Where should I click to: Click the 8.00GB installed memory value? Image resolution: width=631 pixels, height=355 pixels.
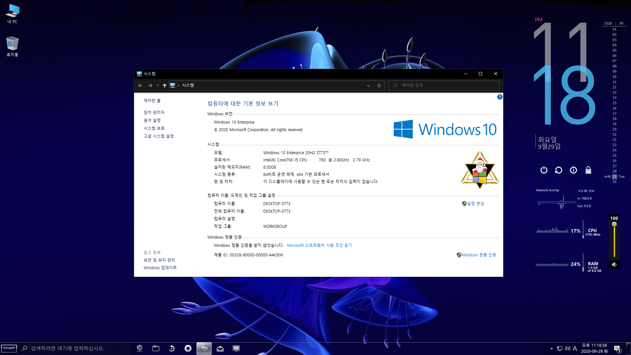tap(269, 167)
